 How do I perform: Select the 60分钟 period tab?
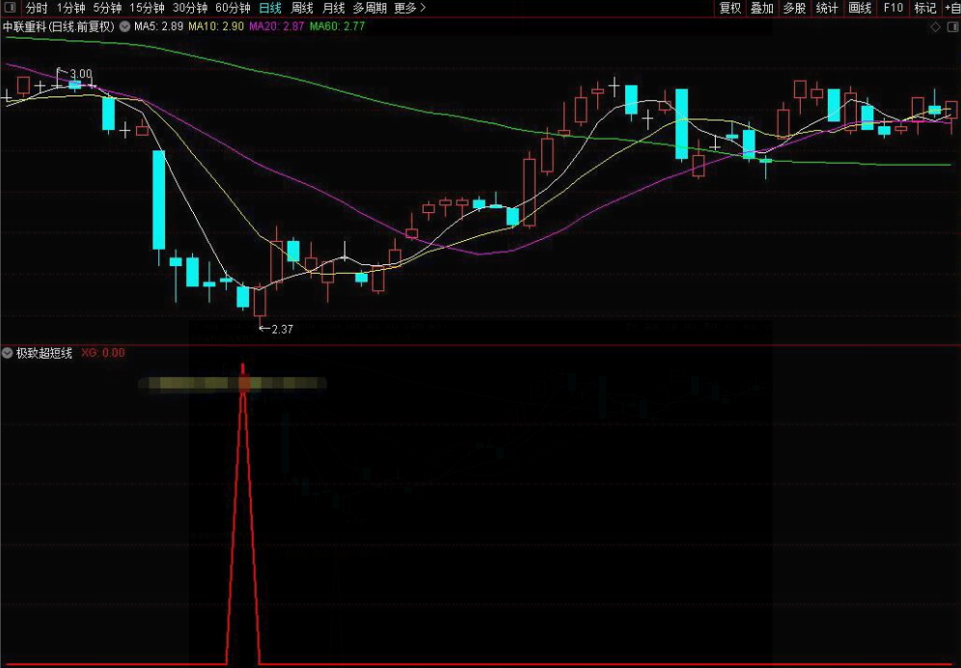click(x=233, y=8)
